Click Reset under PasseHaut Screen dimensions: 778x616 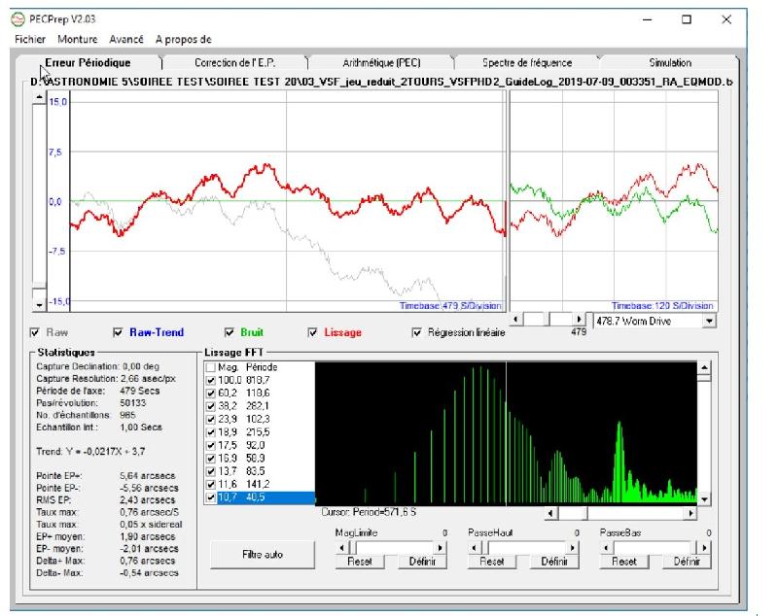pos(492,562)
